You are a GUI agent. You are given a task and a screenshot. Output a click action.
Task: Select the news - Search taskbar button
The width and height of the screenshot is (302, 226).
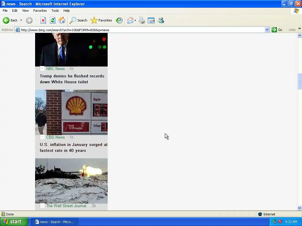55,222
